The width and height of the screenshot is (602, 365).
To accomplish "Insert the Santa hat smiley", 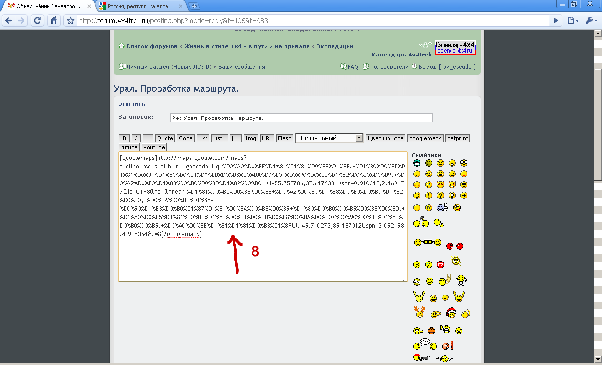I will 451,312.
